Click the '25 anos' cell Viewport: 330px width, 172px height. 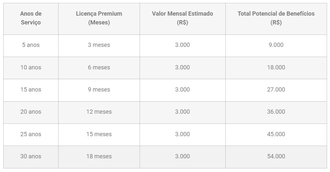[x=31, y=134]
